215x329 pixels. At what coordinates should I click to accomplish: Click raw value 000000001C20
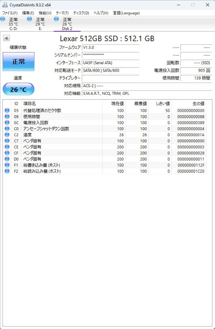click(191, 172)
